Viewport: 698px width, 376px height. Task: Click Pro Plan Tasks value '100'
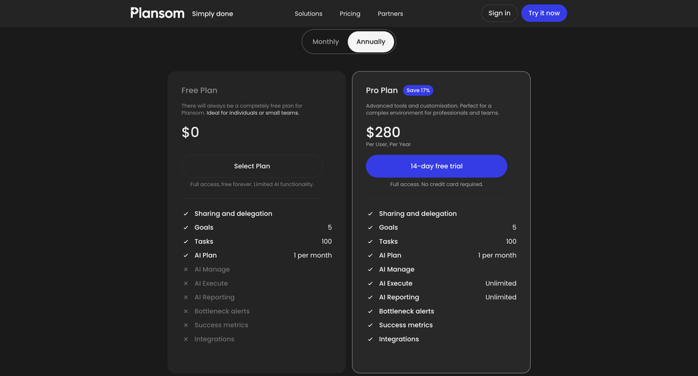point(511,242)
